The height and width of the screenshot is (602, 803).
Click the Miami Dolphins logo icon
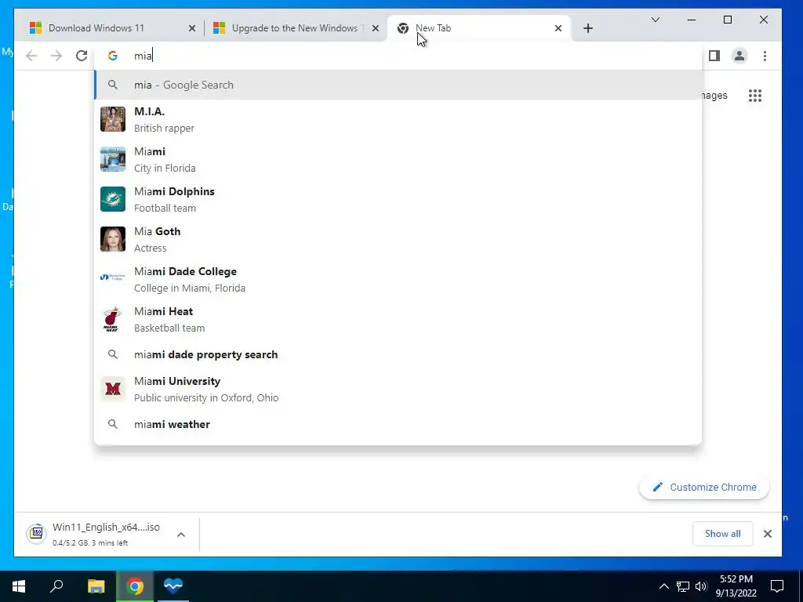113,199
